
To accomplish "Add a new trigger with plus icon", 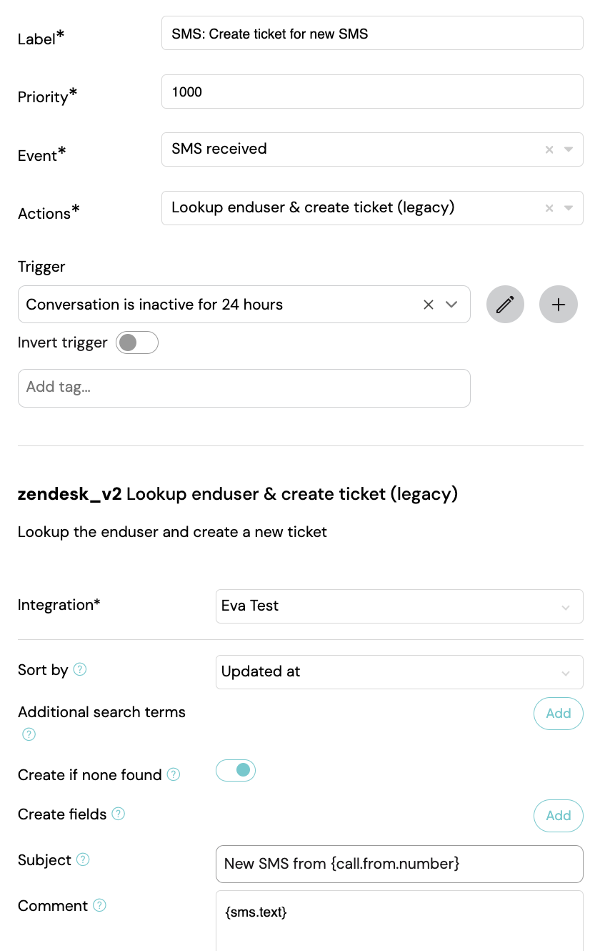I will pyautogui.click(x=559, y=305).
